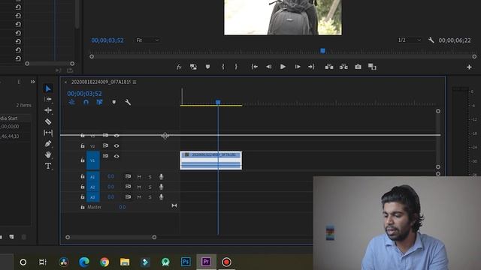Enable voice-over record on track A3
Viewport: 481px width, 270px height.
(161, 196)
